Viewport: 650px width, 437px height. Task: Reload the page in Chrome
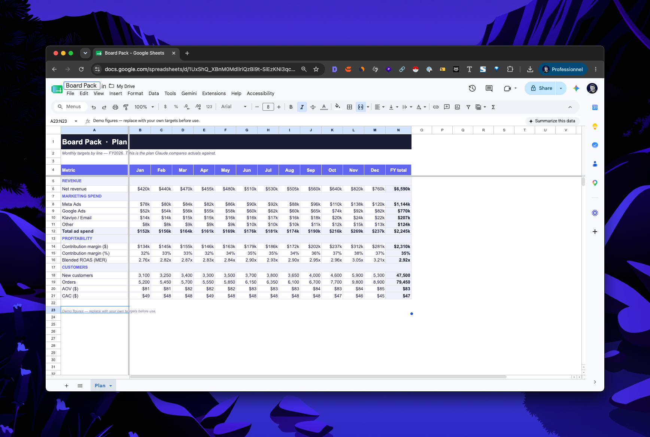point(81,69)
